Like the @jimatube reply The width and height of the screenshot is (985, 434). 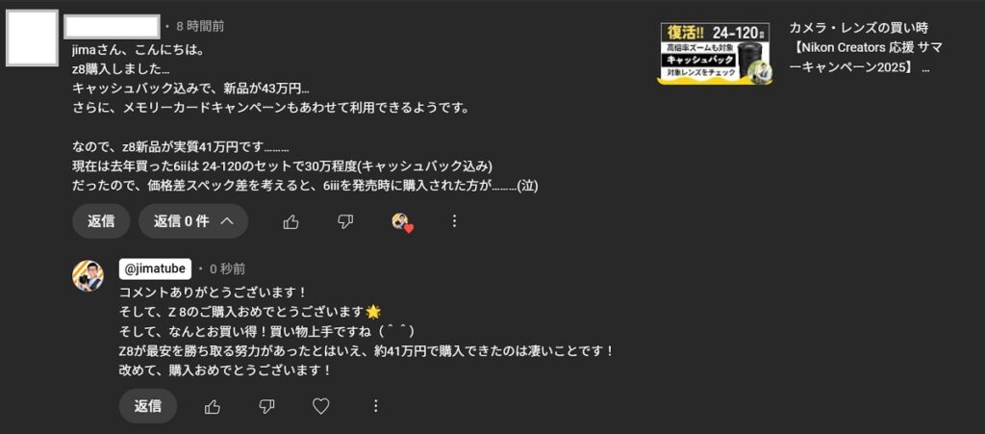[x=213, y=406]
